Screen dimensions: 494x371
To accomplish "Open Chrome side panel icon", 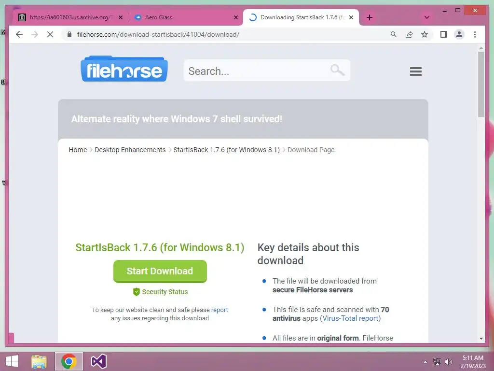I will point(444,34).
